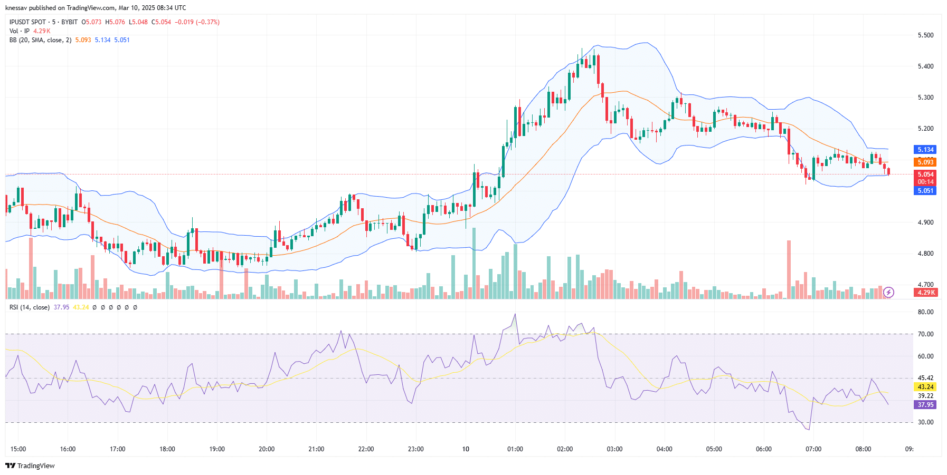This screenshot has width=947, height=475.
Task: Click the yellow 43.24 RSI axis tag
Action: tap(925, 387)
